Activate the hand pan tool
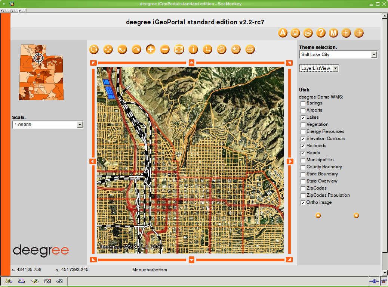388x287 pixels. coord(222,49)
